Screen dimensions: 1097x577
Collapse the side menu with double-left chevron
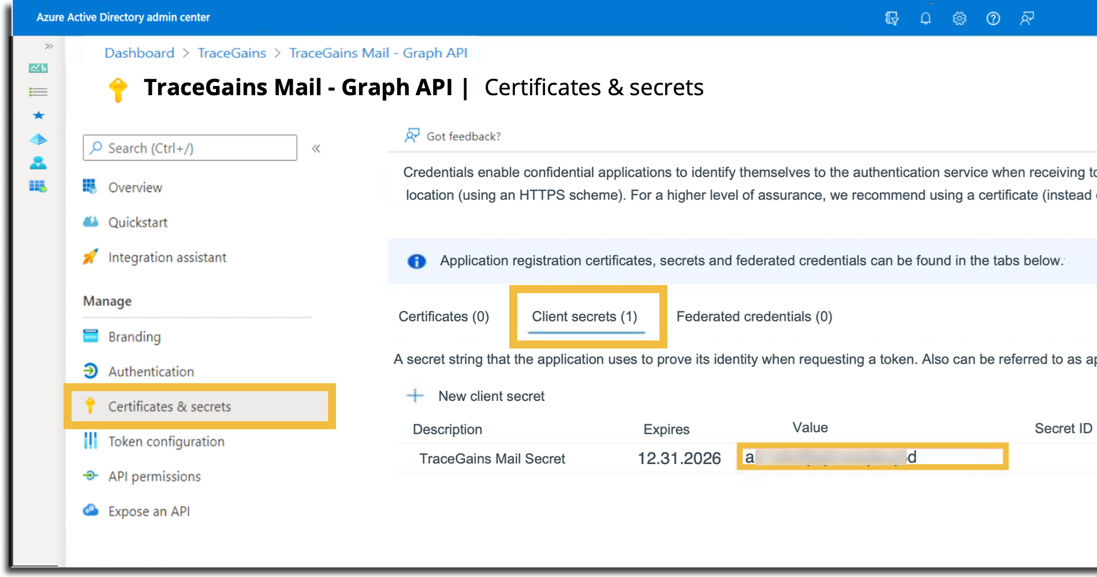[316, 148]
